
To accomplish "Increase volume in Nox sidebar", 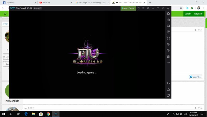I will (x=168, y=44).
